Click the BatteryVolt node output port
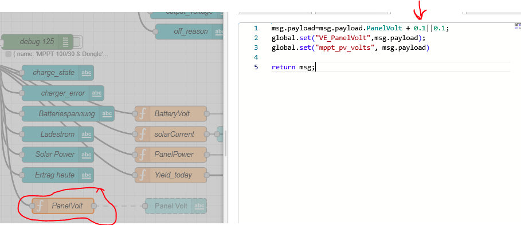This screenshot has width=521, height=225. point(206,114)
